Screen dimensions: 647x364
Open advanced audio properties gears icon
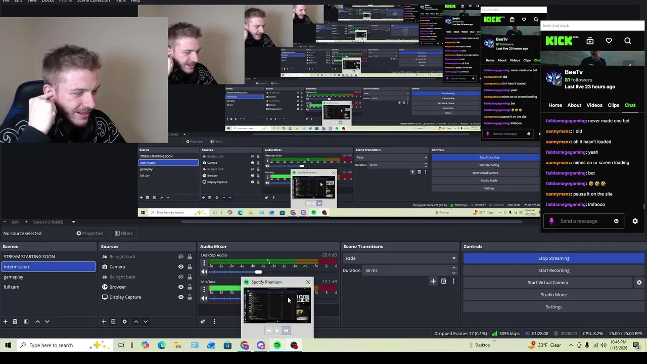pos(203,322)
